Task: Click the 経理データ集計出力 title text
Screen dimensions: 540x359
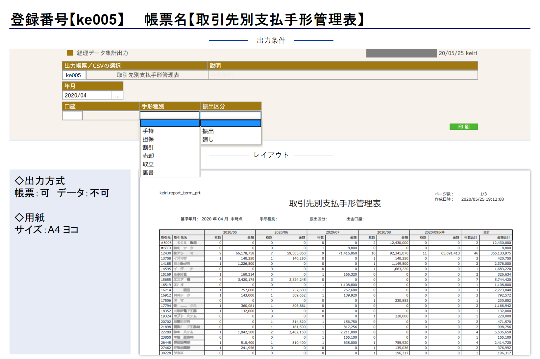Action: (x=102, y=53)
